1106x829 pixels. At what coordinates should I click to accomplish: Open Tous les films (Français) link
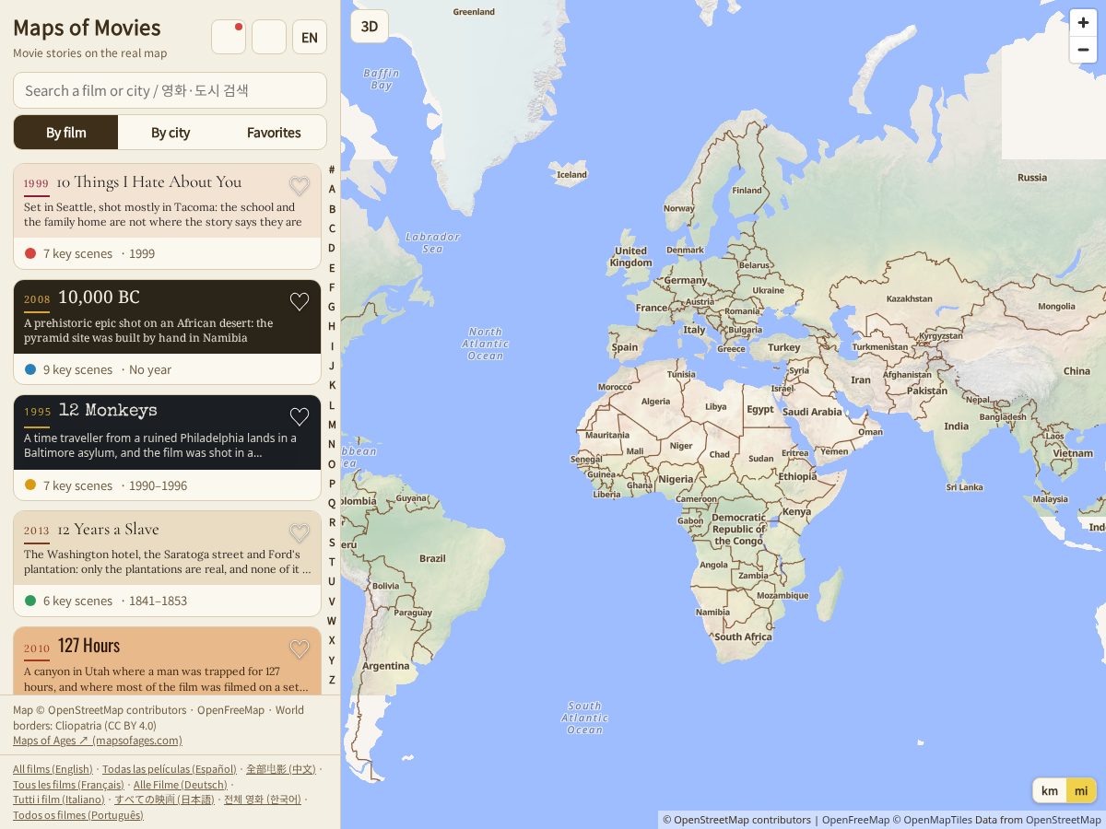(68, 785)
